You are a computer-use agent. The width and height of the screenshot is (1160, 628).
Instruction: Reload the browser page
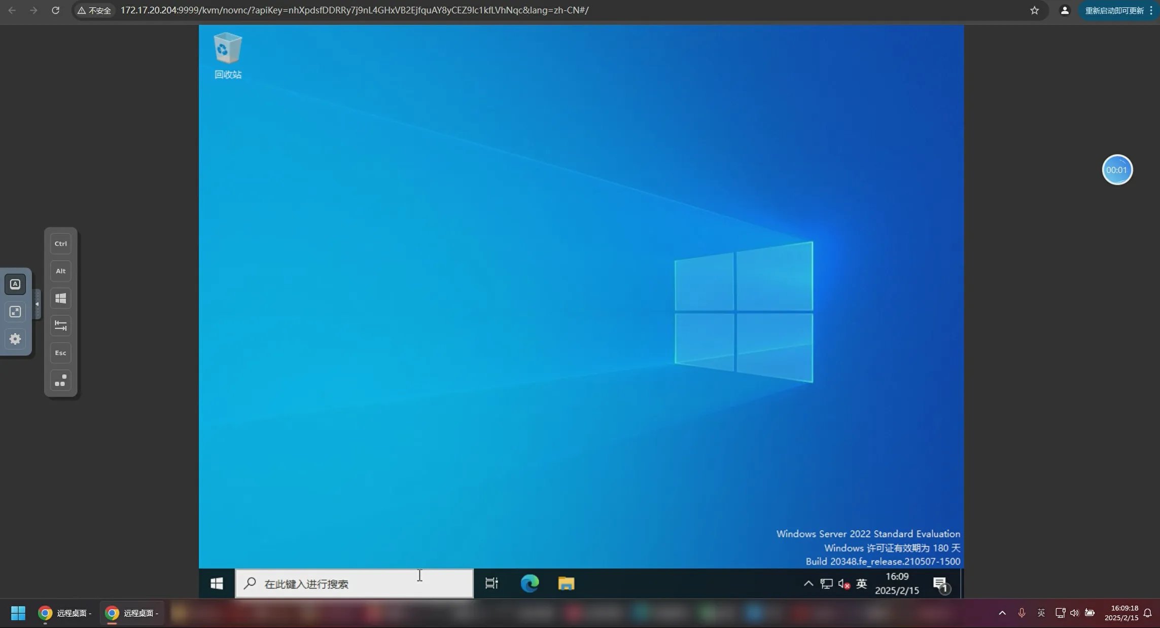[x=55, y=10]
